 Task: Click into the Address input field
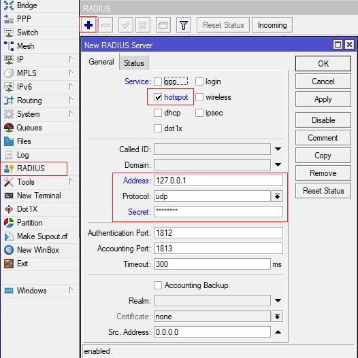click(x=218, y=181)
